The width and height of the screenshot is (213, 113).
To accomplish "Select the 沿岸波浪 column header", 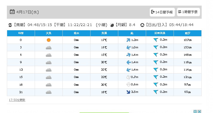I will click(x=160, y=33).
